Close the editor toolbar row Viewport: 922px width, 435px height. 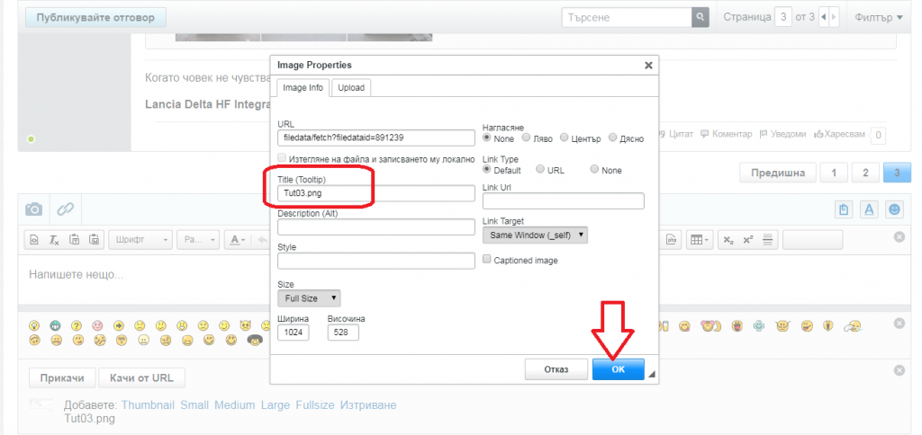pos(899,236)
